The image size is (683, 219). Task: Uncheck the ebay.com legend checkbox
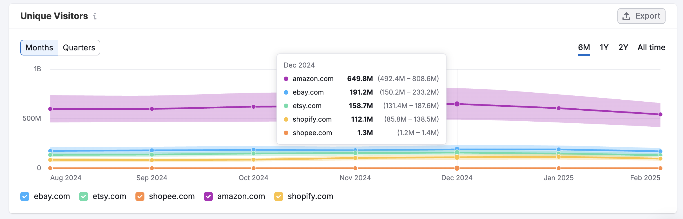(x=25, y=196)
